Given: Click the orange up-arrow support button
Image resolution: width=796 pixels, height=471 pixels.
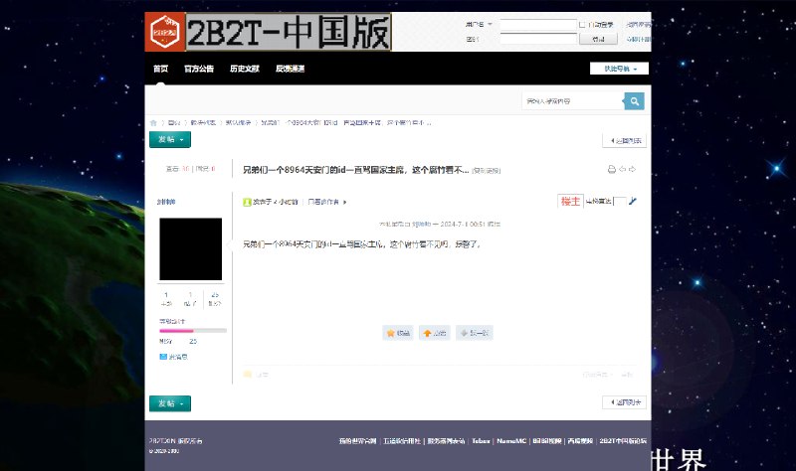Looking at the screenshot, I should tap(434, 333).
